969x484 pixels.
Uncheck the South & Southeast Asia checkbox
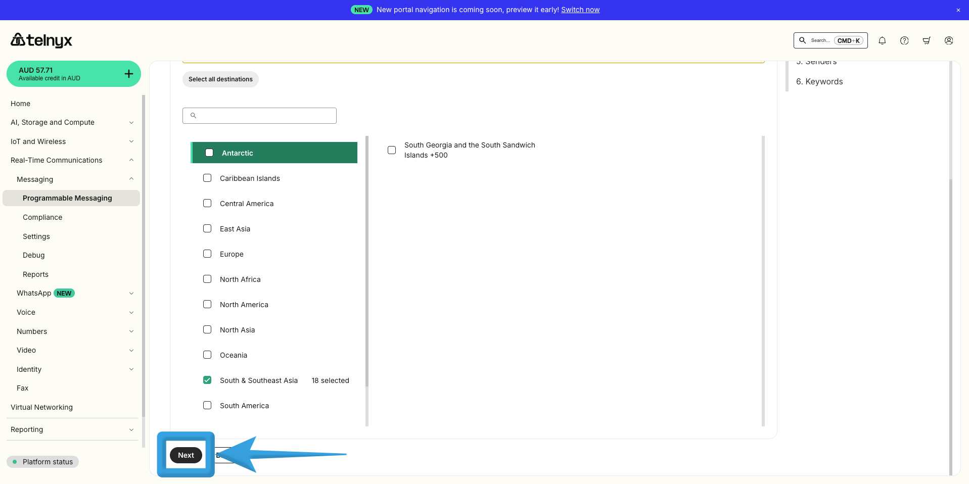[x=207, y=380]
